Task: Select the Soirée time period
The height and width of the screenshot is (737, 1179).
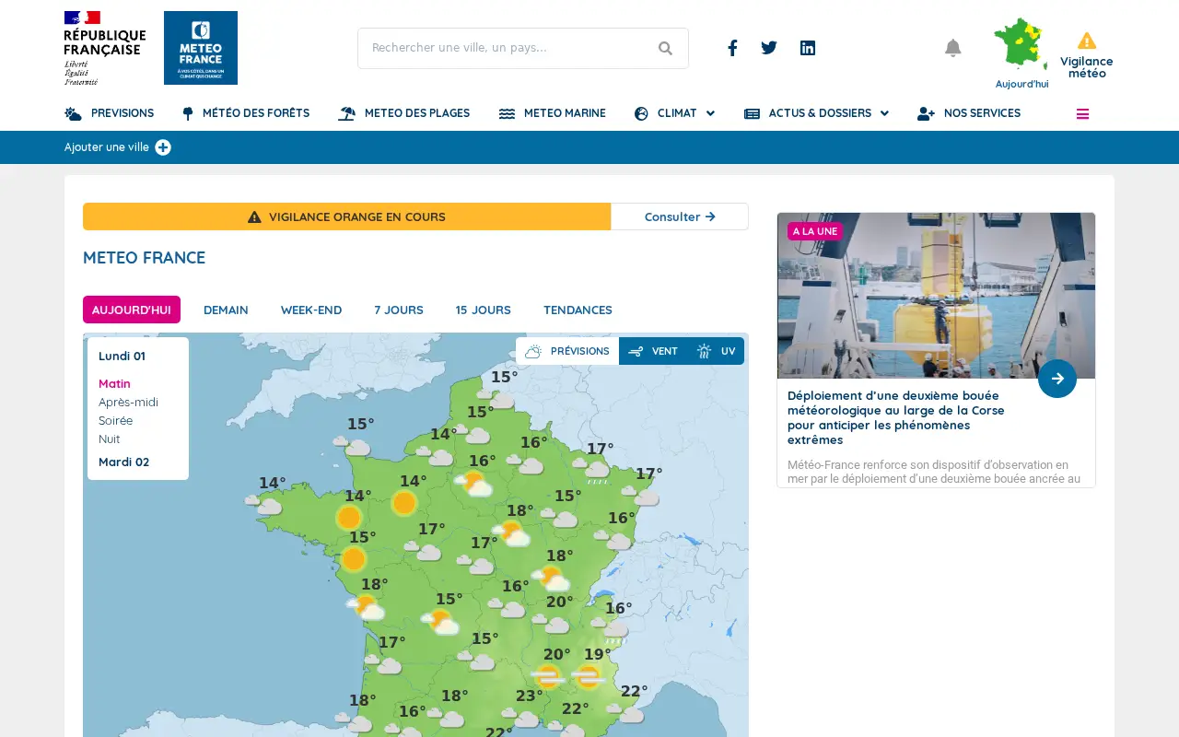Action: point(115,420)
